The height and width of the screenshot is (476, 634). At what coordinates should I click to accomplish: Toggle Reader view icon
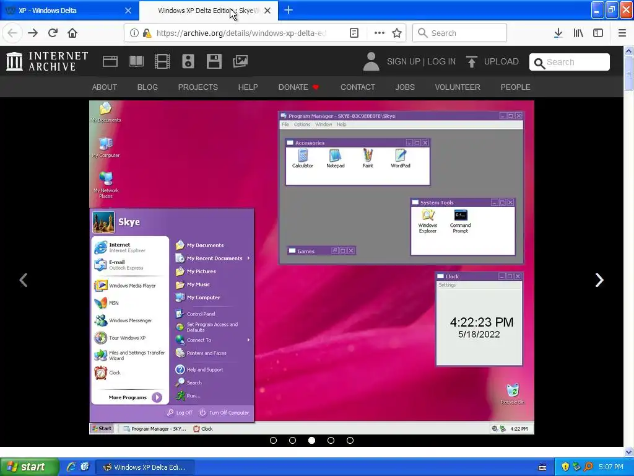(354, 33)
